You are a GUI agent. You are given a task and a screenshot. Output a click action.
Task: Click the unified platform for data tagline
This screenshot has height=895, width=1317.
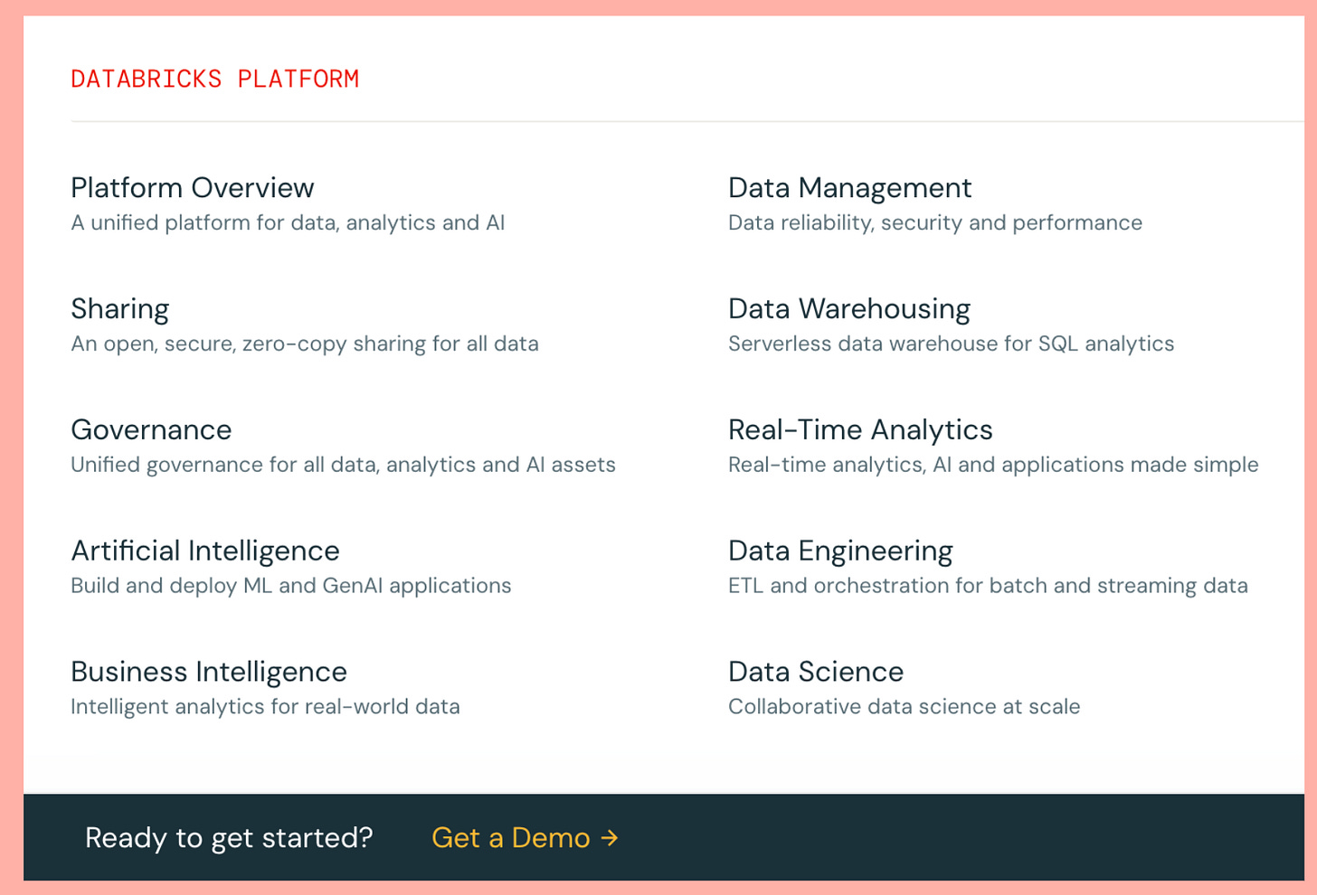pyautogui.click(x=288, y=222)
